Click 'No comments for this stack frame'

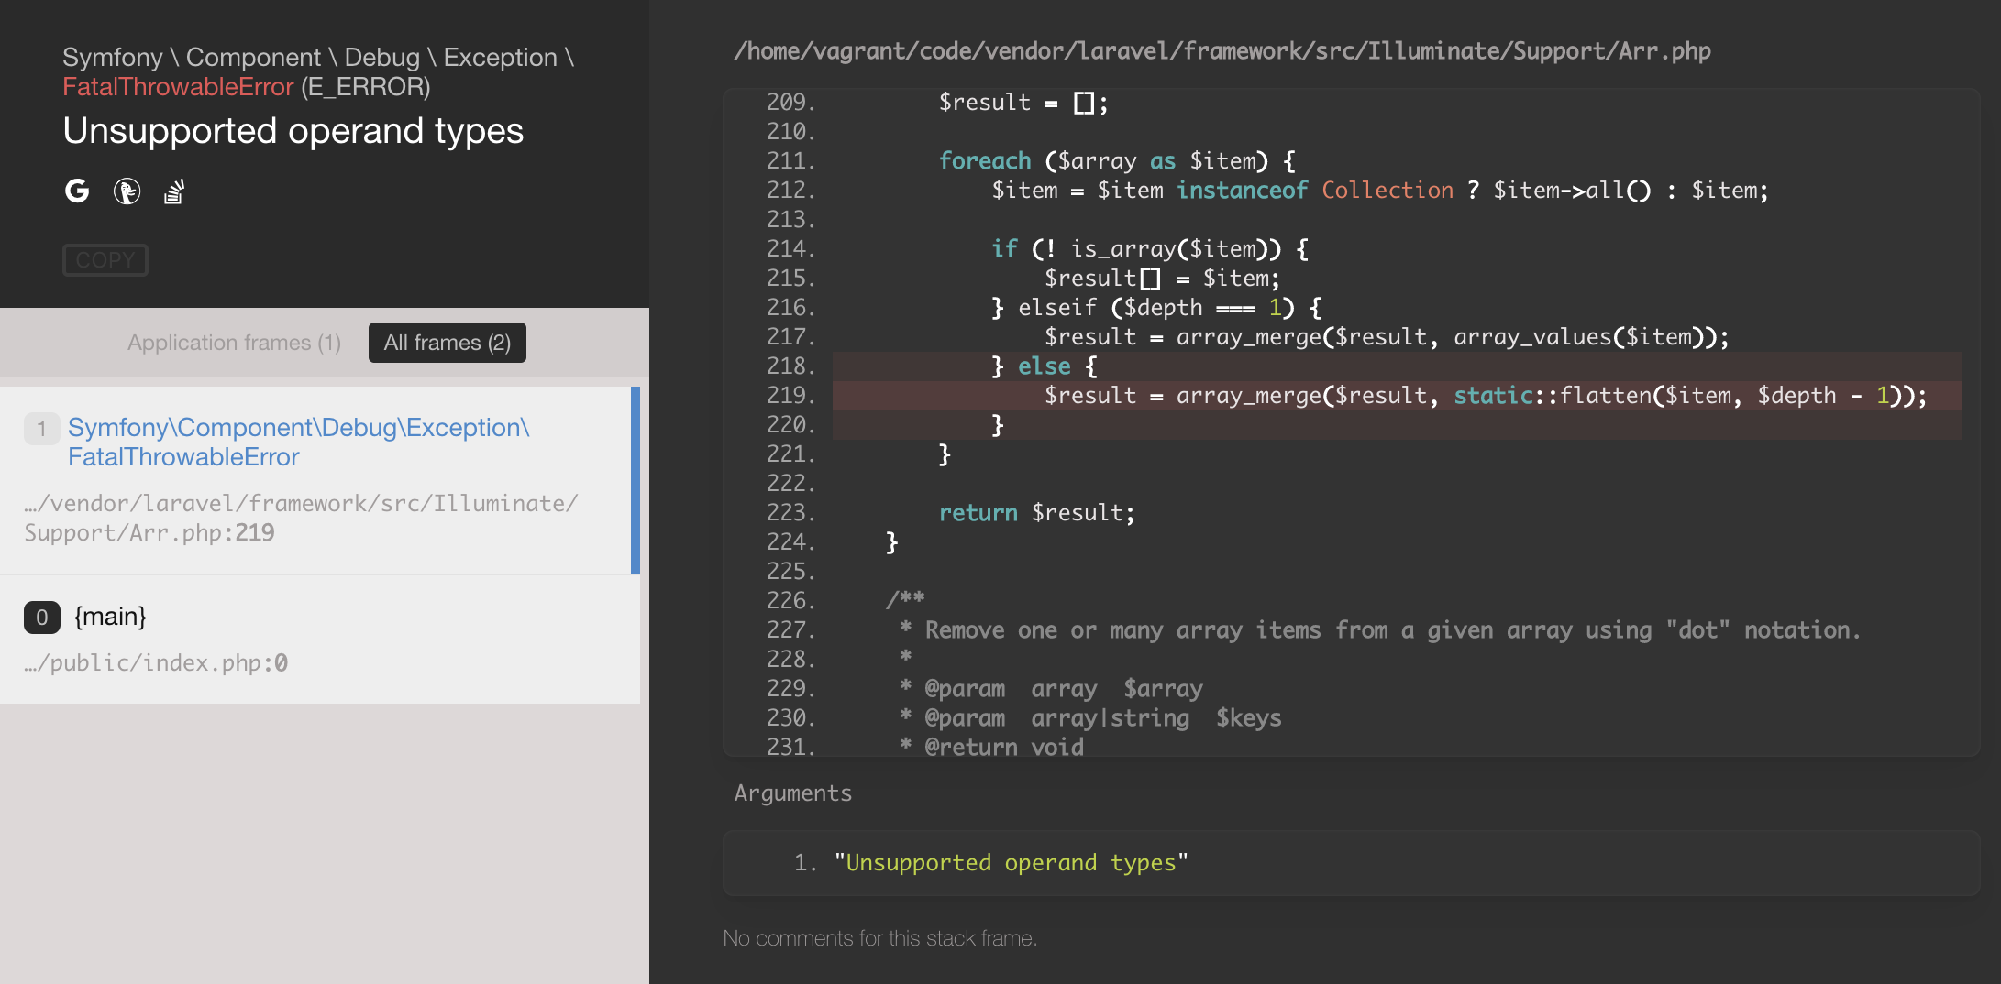click(x=880, y=938)
